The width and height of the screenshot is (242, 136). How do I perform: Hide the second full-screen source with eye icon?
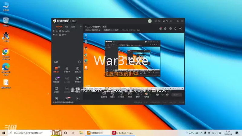click(54, 35)
